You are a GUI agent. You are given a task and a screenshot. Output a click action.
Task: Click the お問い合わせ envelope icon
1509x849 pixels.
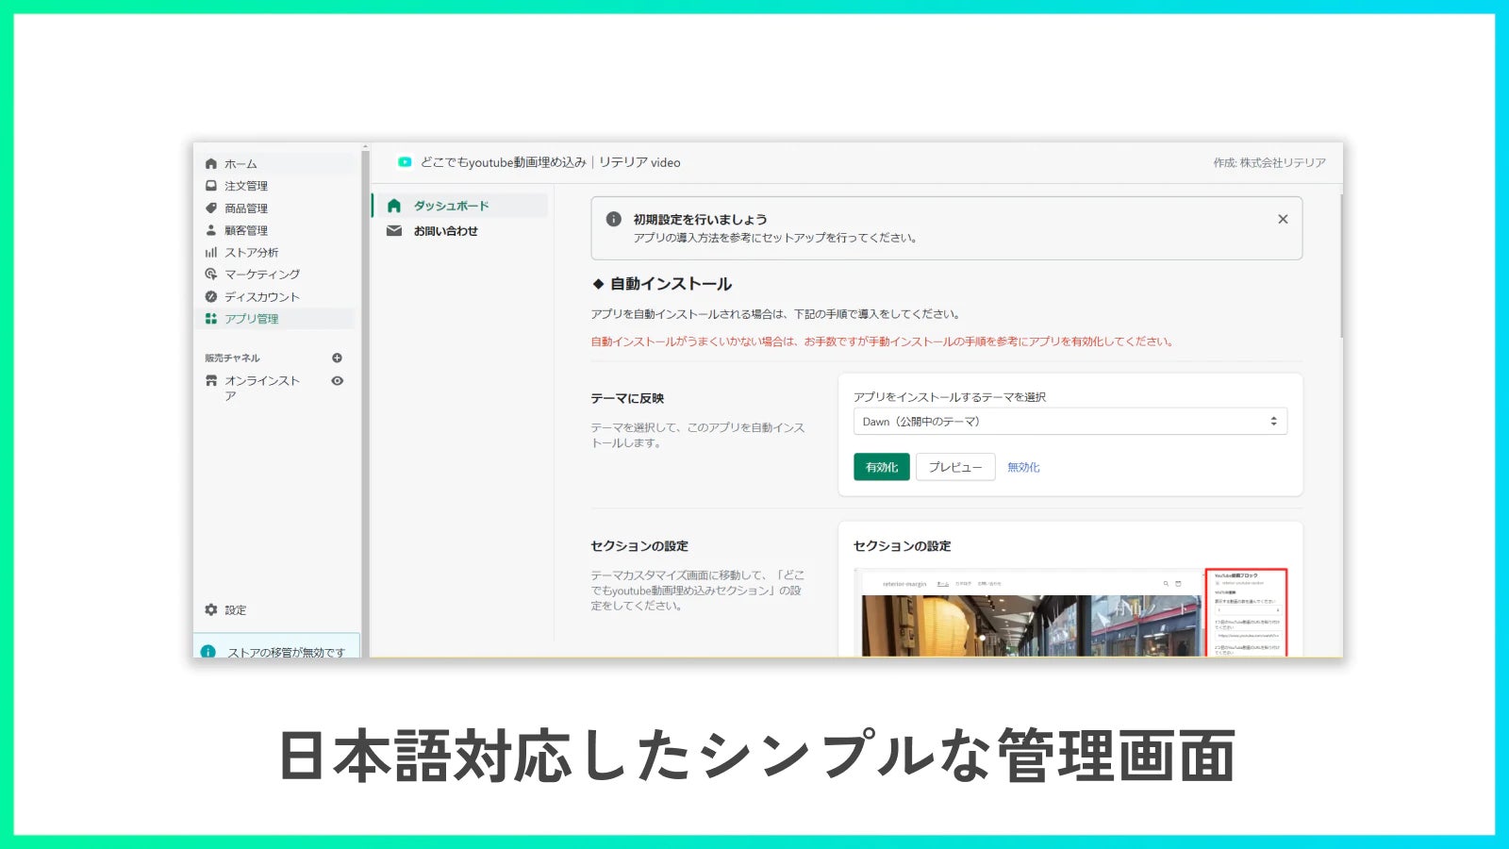tap(394, 231)
